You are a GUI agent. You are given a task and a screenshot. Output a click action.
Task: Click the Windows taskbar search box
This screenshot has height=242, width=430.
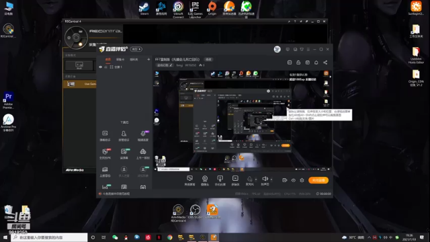pyautogui.click(x=49, y=237)
